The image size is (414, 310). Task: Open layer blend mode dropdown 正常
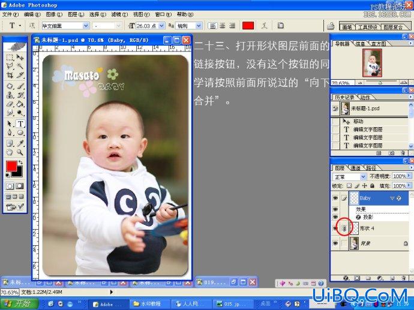click(x=363, y=176)
